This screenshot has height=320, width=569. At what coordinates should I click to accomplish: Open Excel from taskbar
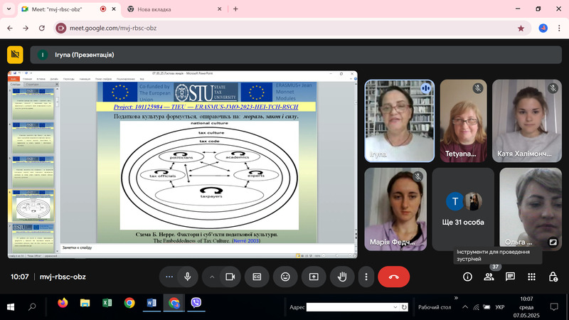pos(107,303)
